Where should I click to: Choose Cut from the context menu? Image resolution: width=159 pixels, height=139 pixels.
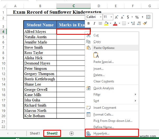(112, 35)
